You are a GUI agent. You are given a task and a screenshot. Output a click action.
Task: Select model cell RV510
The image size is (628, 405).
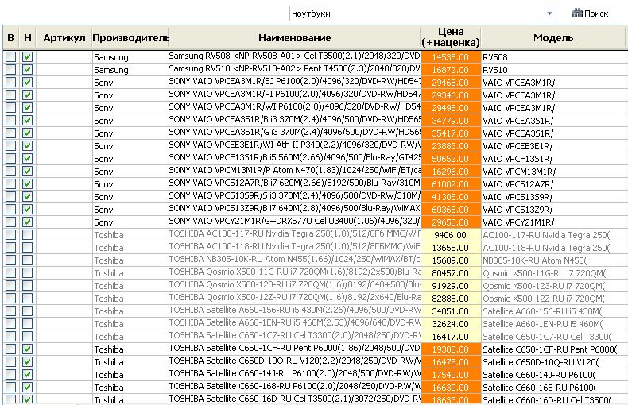[x=553, y=70]
